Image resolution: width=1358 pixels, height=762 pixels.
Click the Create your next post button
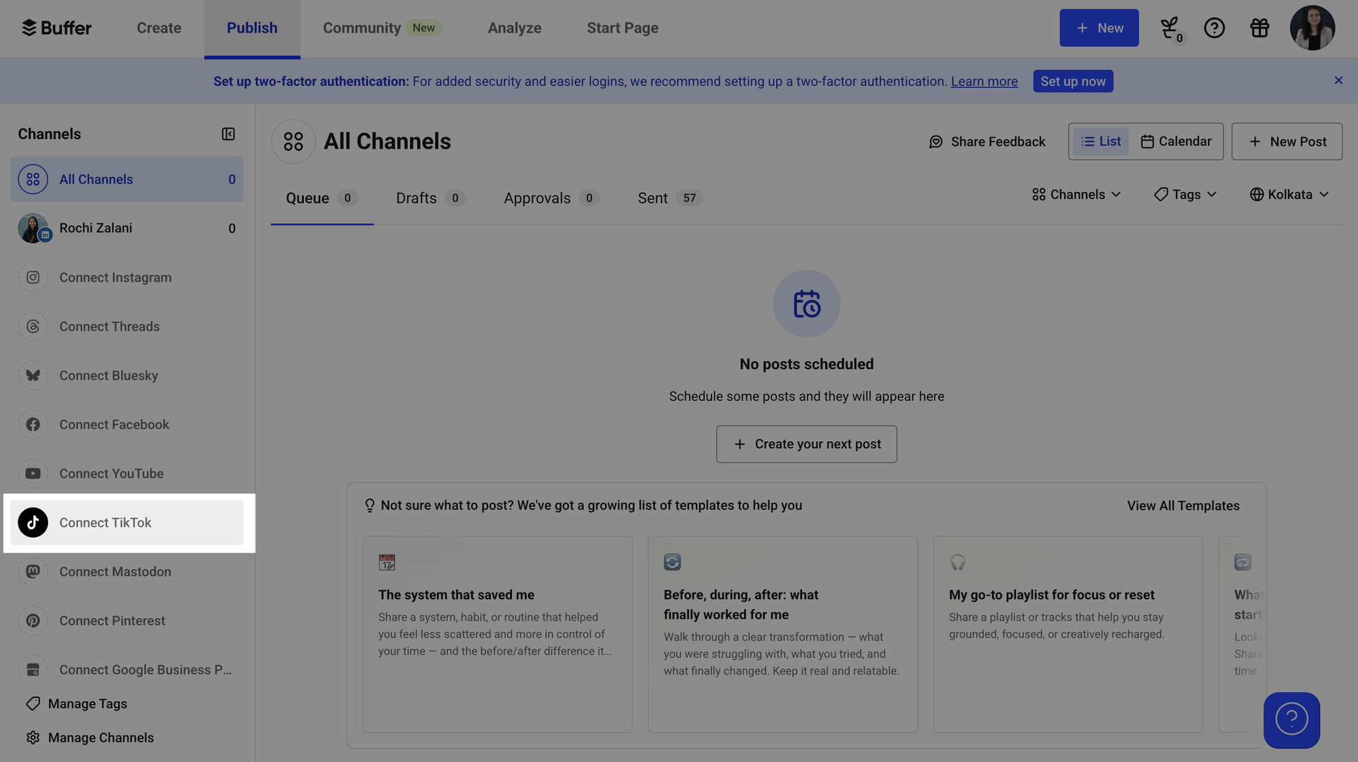point(807,444)
